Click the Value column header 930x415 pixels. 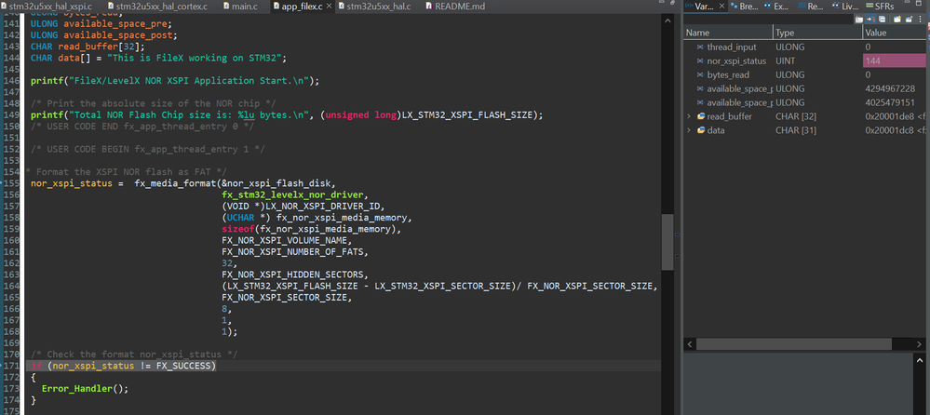[895, 33]
